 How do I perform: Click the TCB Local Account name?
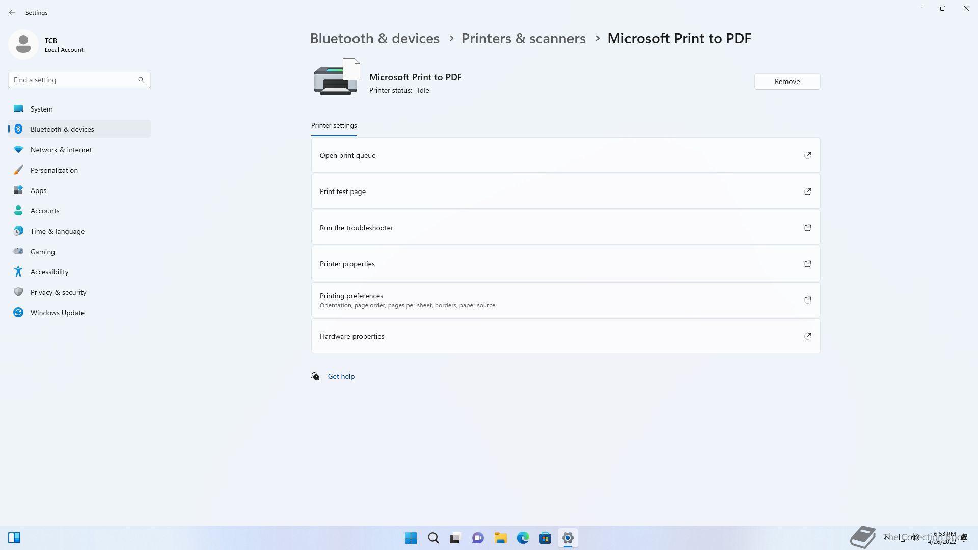coord(64,45)
